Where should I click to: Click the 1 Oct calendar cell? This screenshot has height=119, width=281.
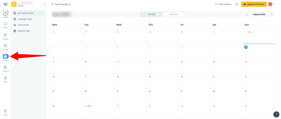point(99,110)
